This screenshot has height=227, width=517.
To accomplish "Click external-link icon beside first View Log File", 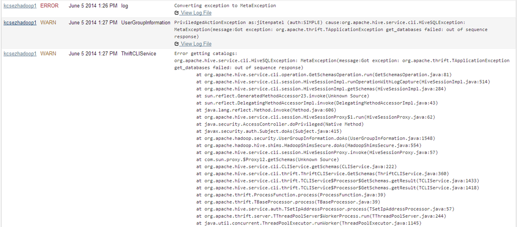I will tap(177, 13).
